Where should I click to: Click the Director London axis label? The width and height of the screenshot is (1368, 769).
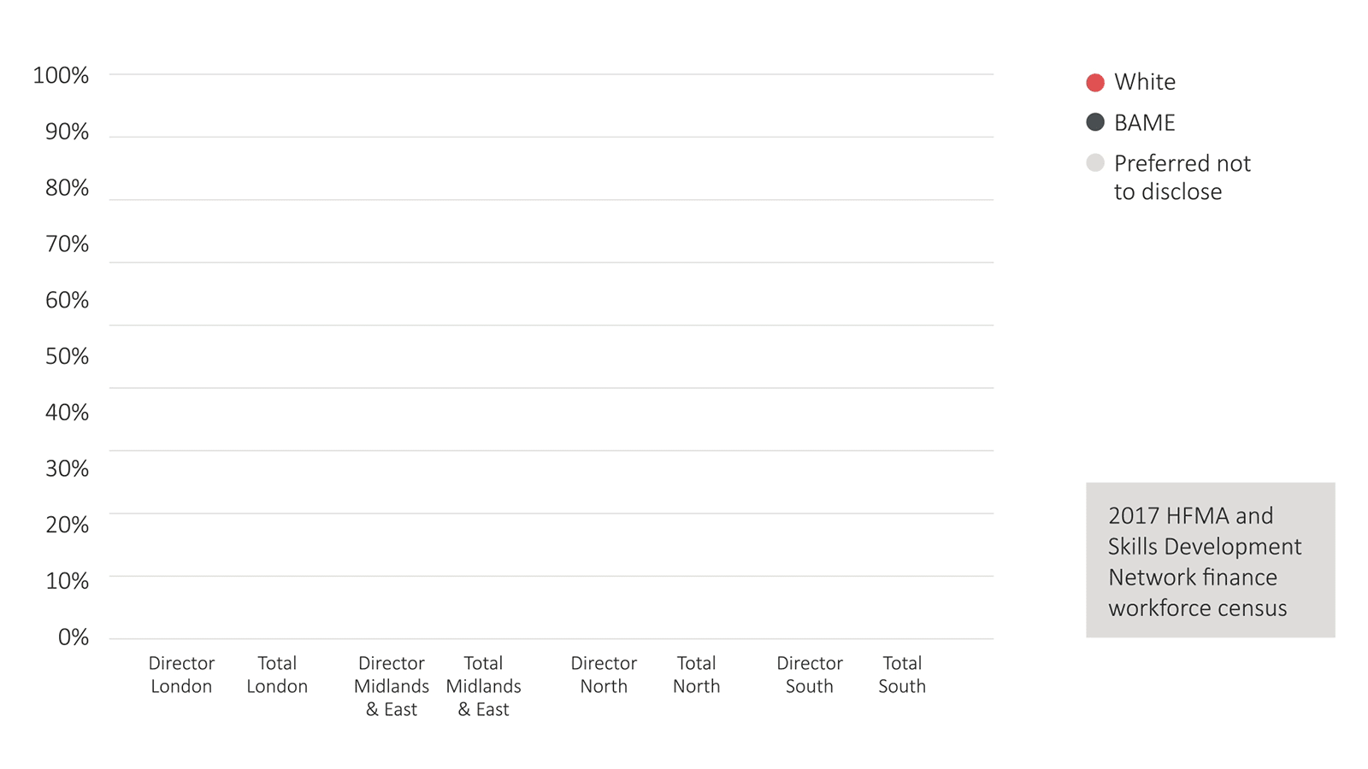click(181, 675)
